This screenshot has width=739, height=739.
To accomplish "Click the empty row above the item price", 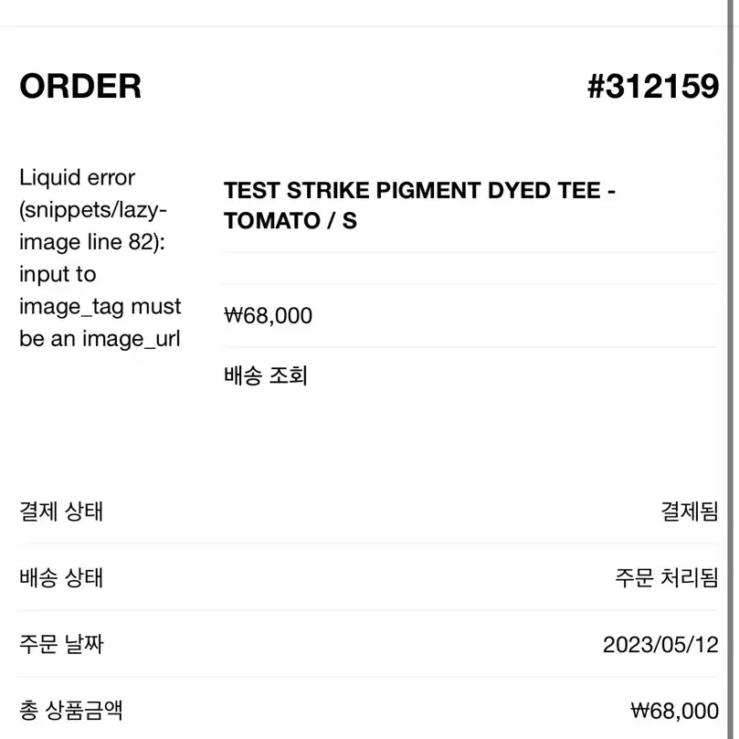I will (x=470, y=269).
